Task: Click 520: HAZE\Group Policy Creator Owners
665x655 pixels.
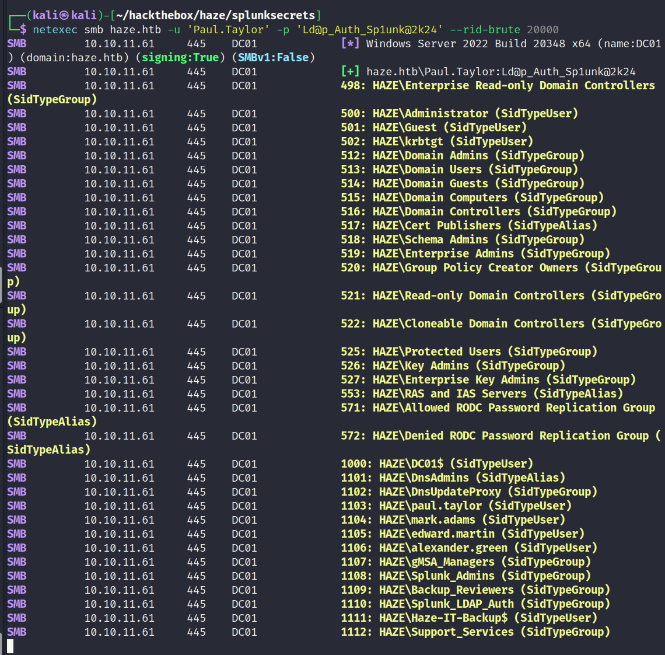Action: click(459, 268)
